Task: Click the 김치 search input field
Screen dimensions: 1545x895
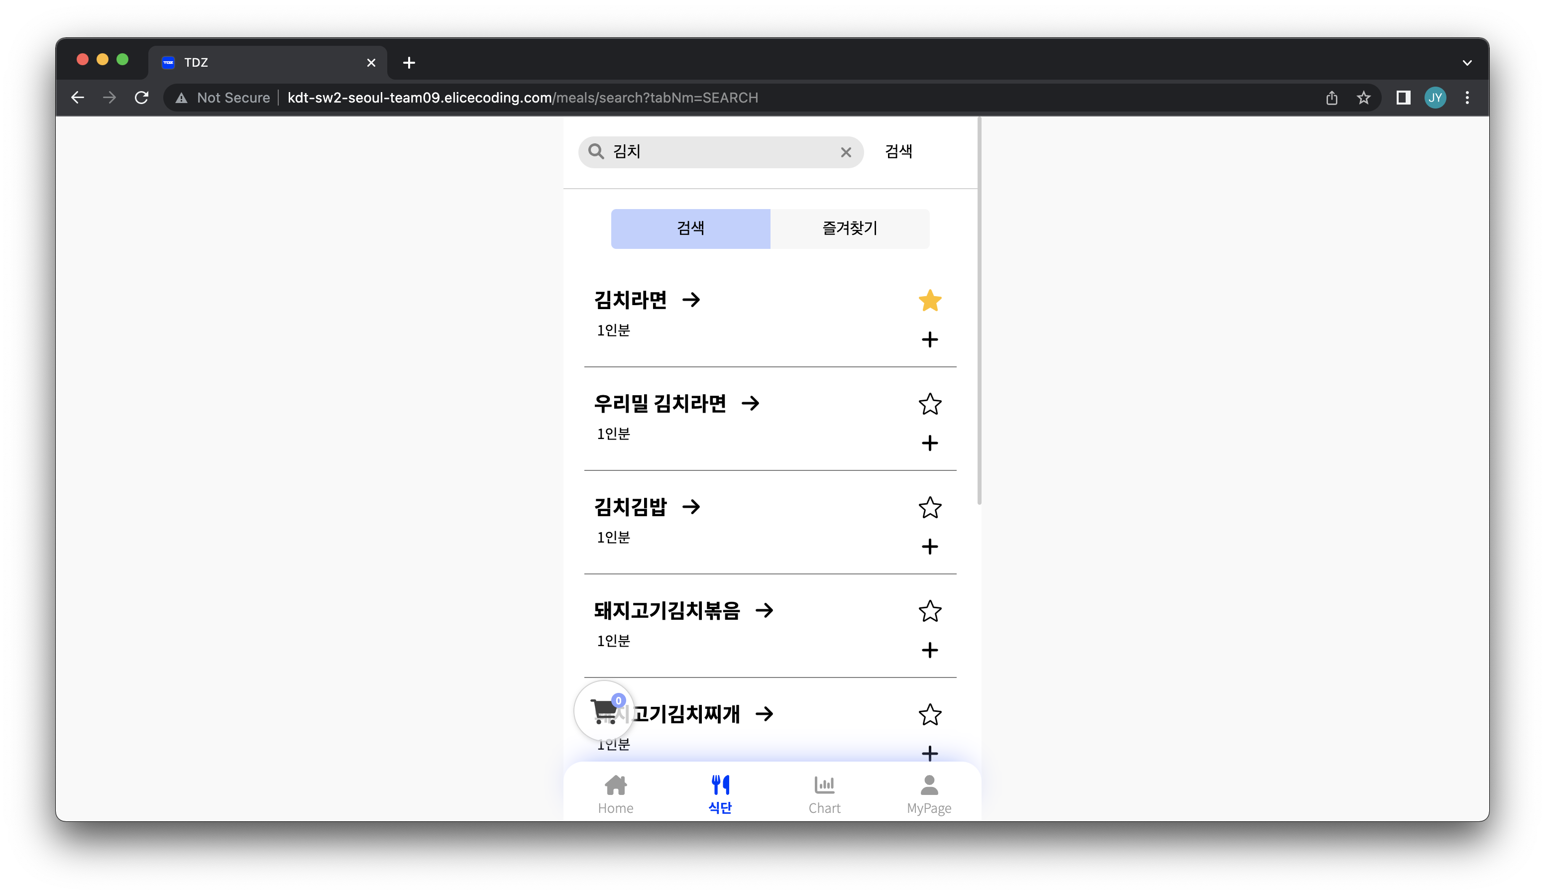Action: coord(721,152)
